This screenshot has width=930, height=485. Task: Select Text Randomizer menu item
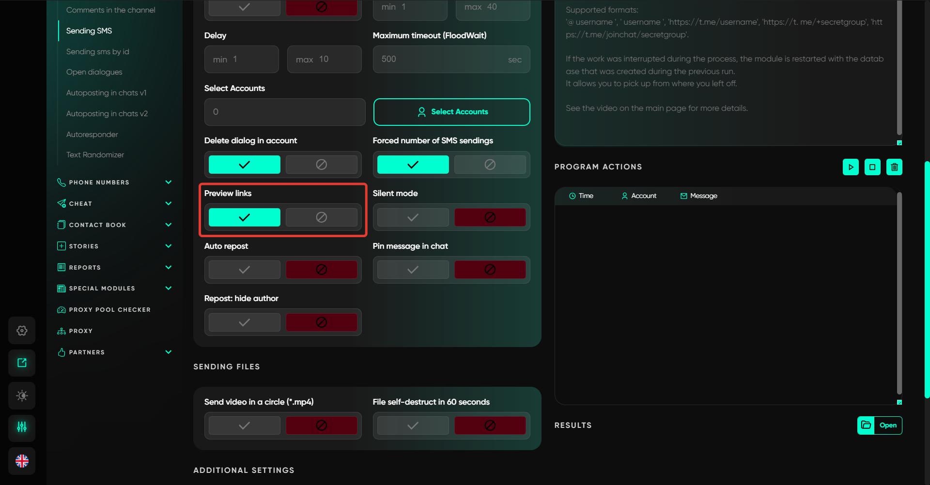[x=95, y=155]
